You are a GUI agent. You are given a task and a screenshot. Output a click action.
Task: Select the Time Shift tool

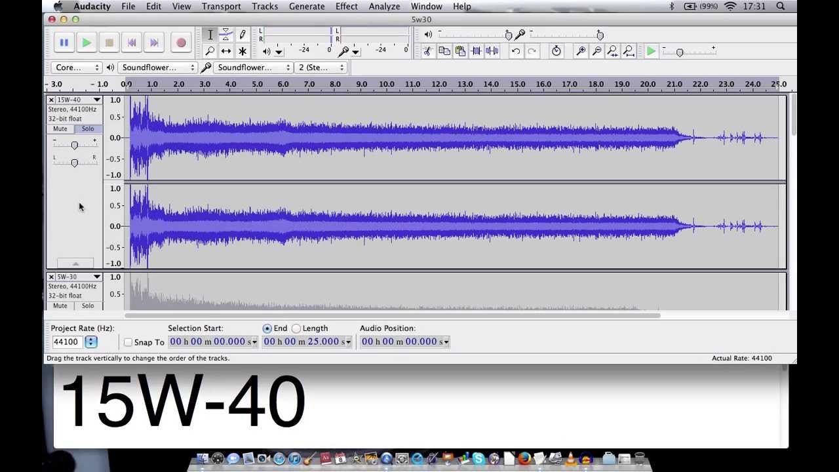[x=226, y=51]
